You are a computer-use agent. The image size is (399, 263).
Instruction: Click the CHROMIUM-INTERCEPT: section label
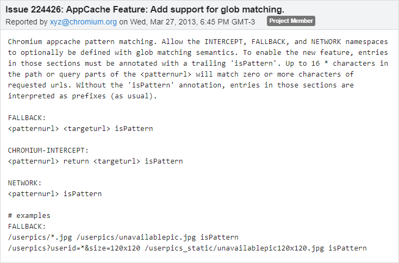[48, 151]
